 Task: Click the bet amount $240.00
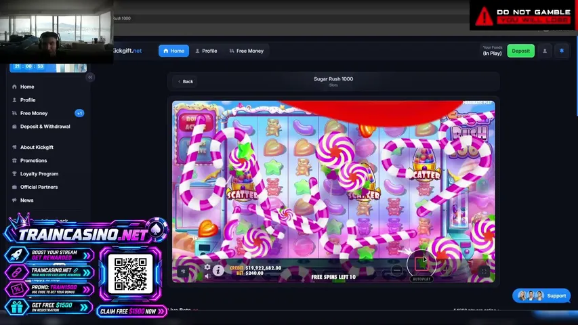[254, 274]
